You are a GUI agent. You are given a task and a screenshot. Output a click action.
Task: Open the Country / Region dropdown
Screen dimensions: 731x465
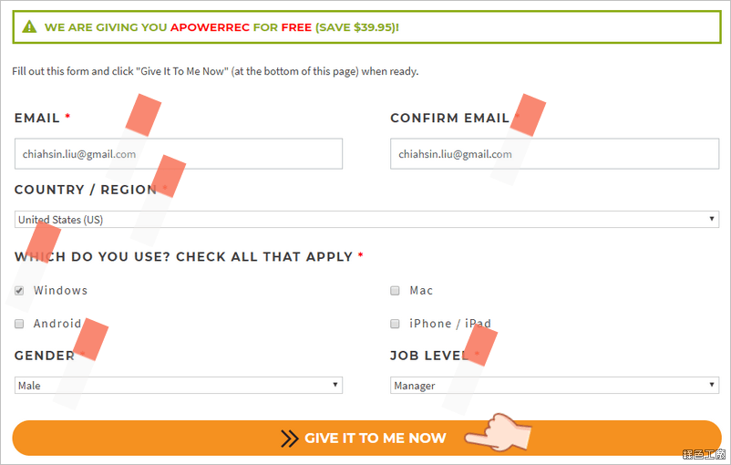[367, 219]
